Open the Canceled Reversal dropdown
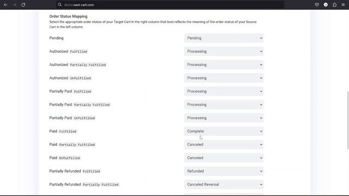 coord(224,185)
